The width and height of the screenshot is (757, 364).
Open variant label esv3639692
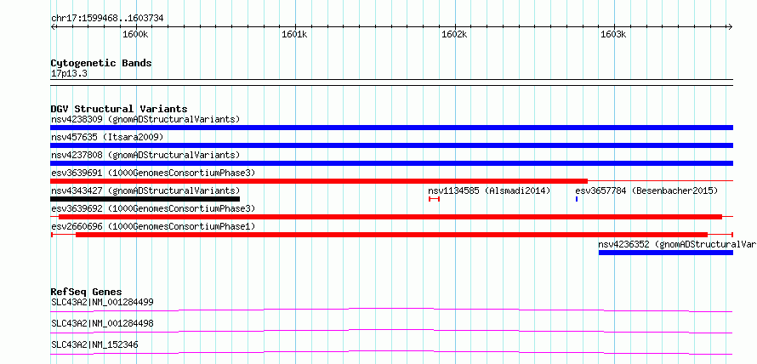[153, 208]
